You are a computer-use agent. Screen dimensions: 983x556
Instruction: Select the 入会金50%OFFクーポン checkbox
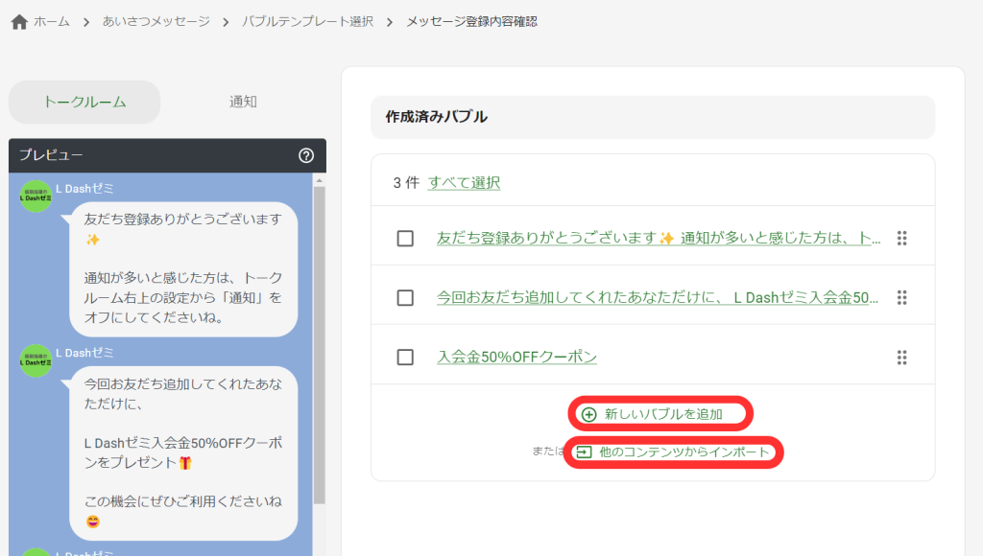click(x=405, y=358)
